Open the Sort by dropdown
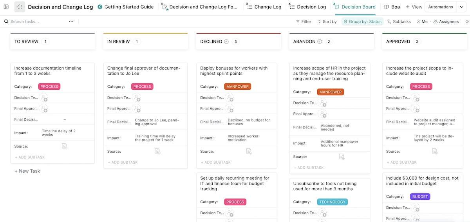This screenshot has width=470, height=222. pyautogui.click(x=327, y=22)
